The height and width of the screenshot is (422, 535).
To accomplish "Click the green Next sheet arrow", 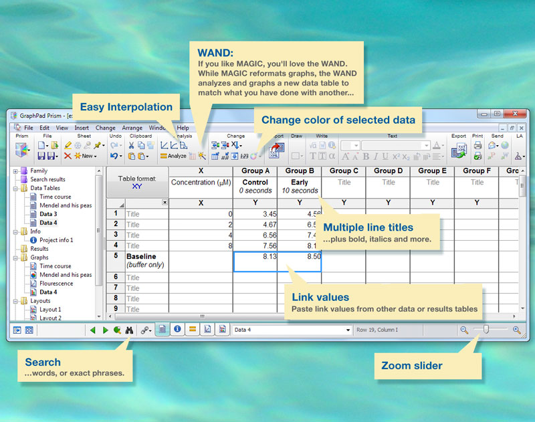I will 106,330.
